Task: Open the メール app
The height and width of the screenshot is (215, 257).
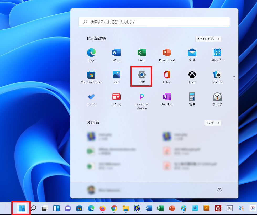Action: [x=192, y=55]
